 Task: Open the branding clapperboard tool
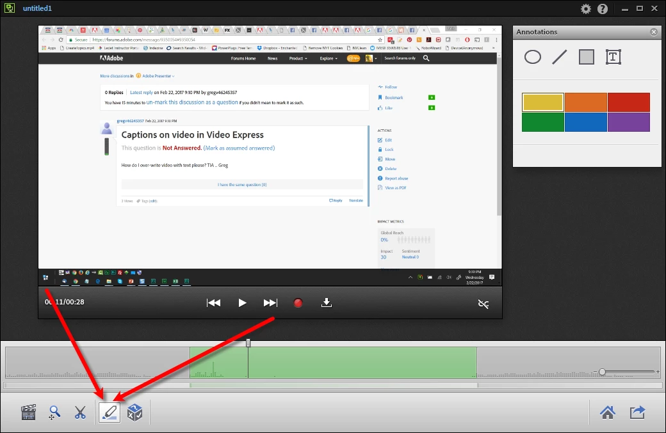[x=28, y=413]
